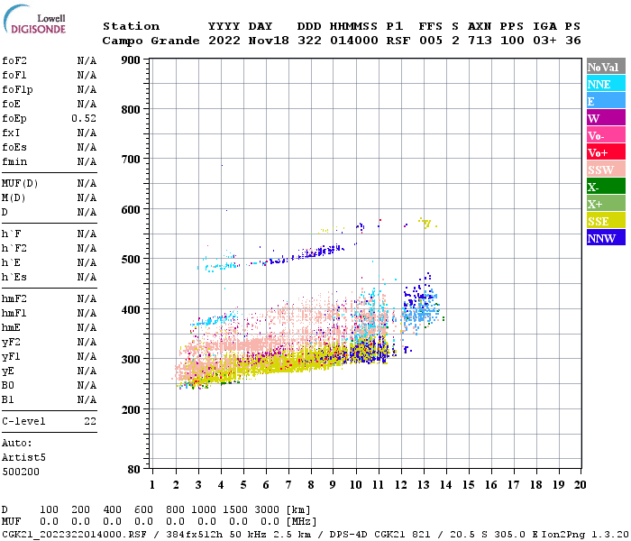Click the fxI parameter label
Image resolution: width=631 pixels, height=541 pixels.
click(x=11, y=133)
